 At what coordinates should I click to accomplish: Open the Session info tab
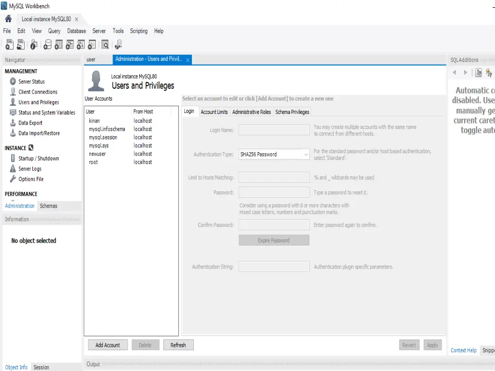(42, 367)
